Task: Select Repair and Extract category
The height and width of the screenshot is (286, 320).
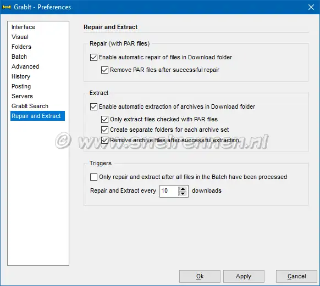Action: [x=37, y=116]
